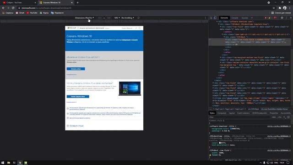Add new style rule plus icon
The height and width of the screenshot is (165, 293).
[284, 117]
